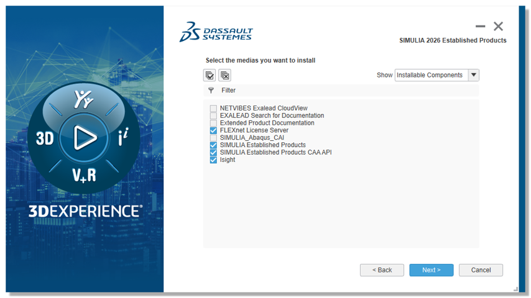The image size is (531, 298).
Task: Click the SIMULIA_Abaqus_CAI label
Action: pos(252,138)
